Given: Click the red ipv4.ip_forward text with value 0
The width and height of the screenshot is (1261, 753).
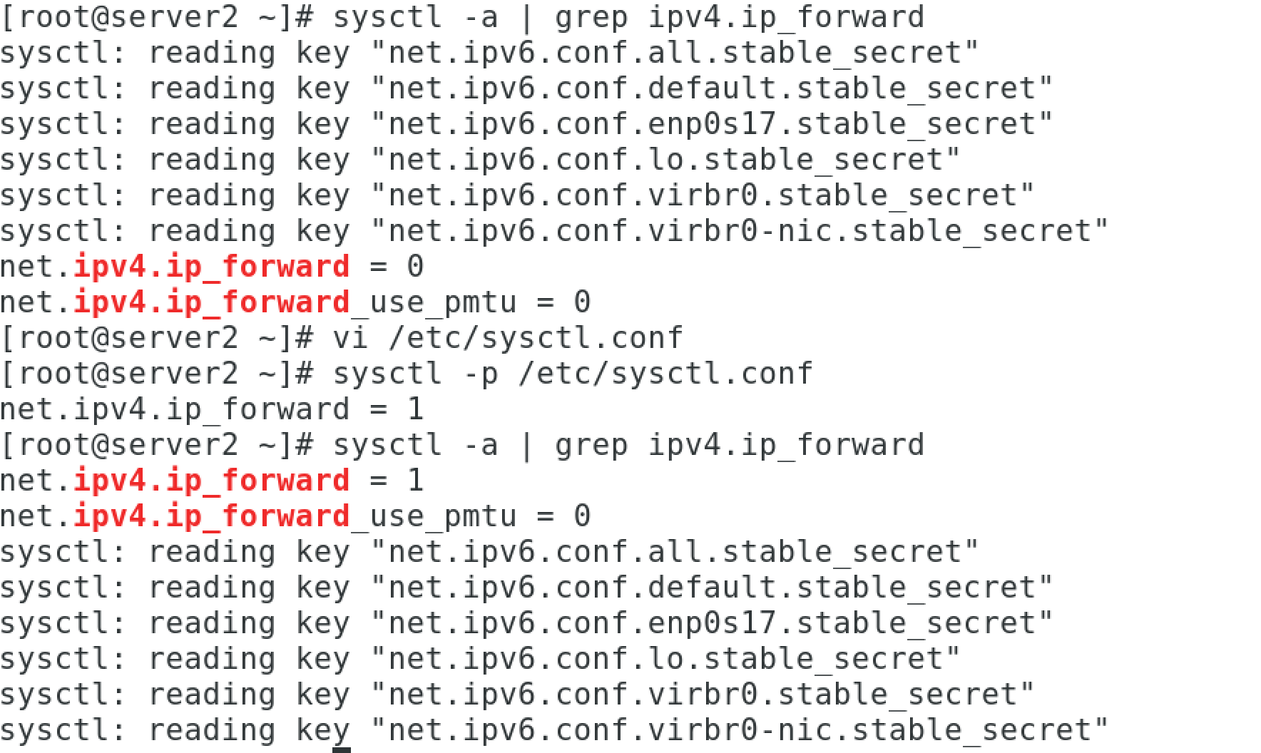Looking at the screenshot, I should (x=211, y=266).
